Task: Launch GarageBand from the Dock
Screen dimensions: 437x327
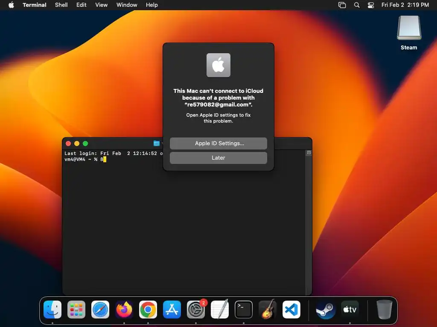Action: [x=268, y=309]
